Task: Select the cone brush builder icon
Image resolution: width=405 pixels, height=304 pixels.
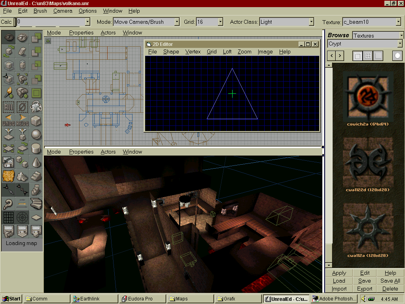Action: tap(36, 162)
